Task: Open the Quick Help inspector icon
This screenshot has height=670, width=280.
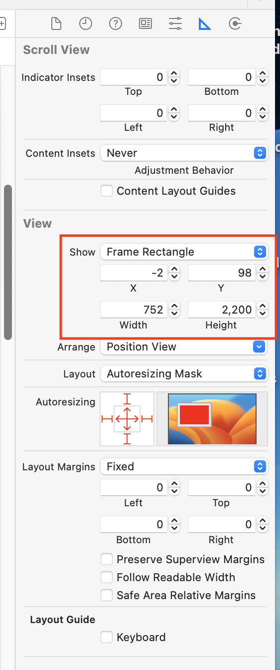Action: [x=116, y=23]
